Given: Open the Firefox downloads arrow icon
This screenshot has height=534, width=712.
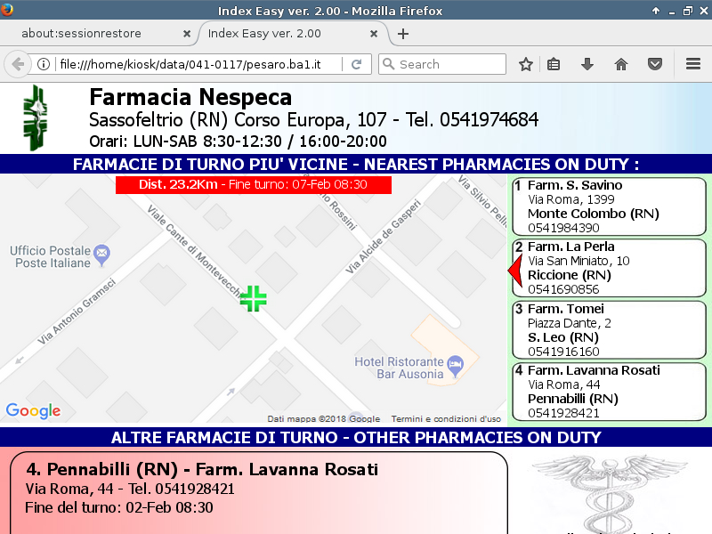Looking at the screenshot, I should (587, 64).
